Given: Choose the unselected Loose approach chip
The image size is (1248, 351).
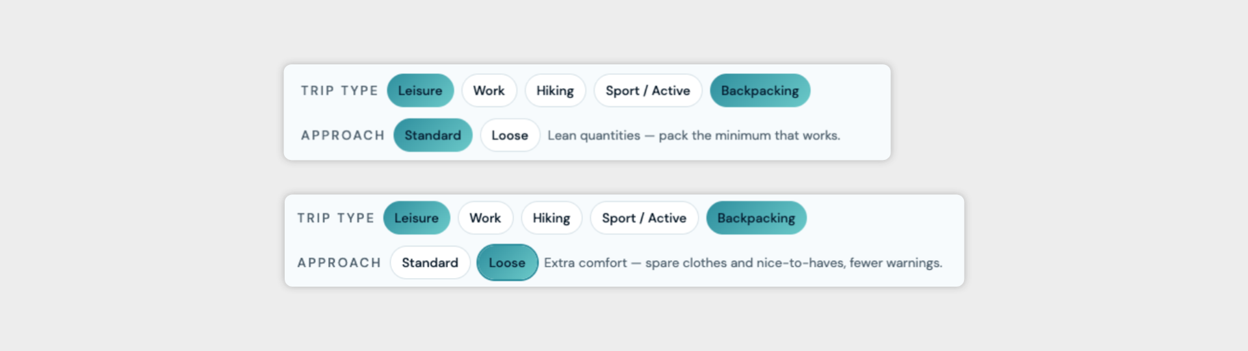Looking at the screenshot, I should click(510, 135).
